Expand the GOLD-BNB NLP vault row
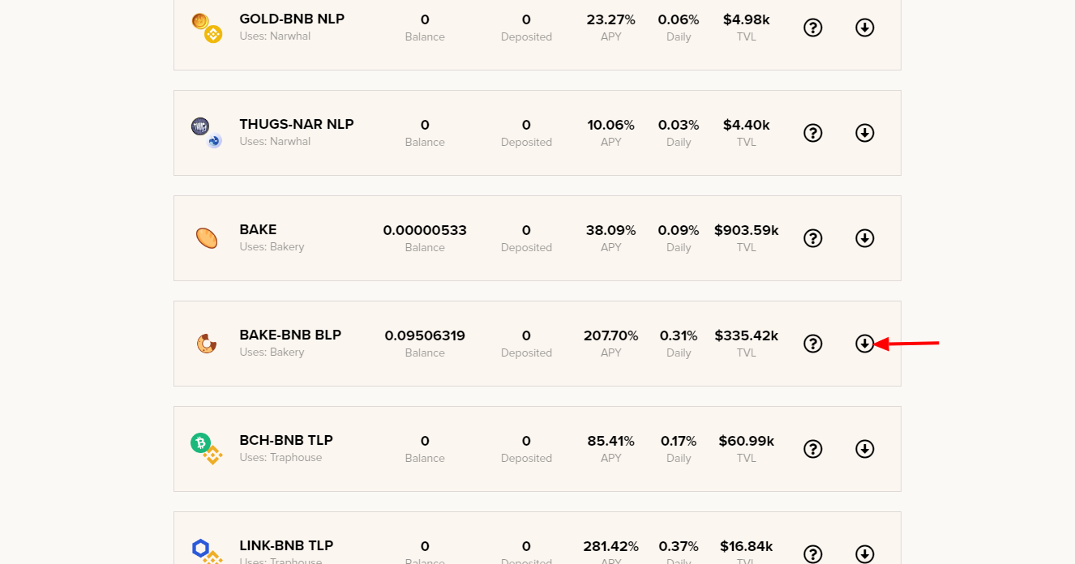The width and height of the screenshot is (1075, 564). pyautogui.click(x=864, y=28)
